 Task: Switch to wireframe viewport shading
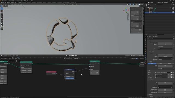(x=138, y=4)
